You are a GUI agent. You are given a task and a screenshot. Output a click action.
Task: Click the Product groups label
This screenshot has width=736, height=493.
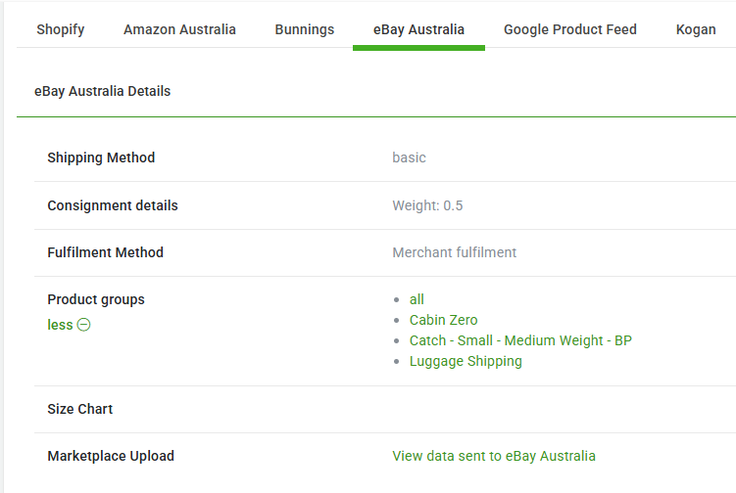coord(96,299)
